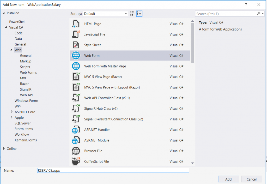Image resolution: width=267 pixels, height=185 pixels.
Task: Collapse the Visual C# tree node
Action: 6,27
